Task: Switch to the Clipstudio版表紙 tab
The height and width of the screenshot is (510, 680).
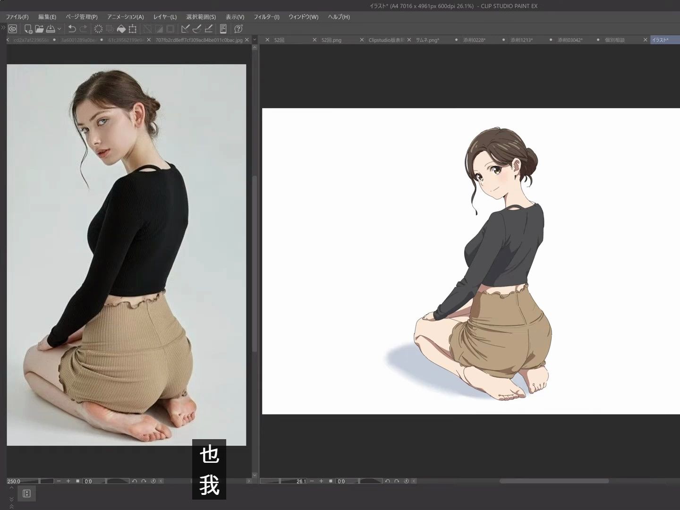Action: click(x=386, y=40)
